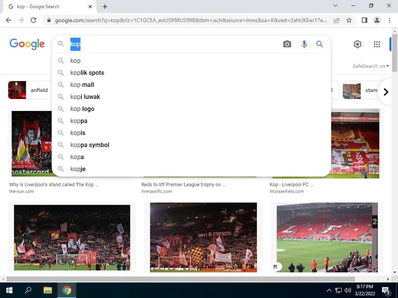The height and width of the screenshot is (298, 398).
Task: Open Windows Start menu
Action: click(x=9, y=290)
